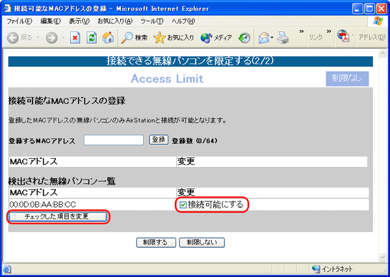The height and width of the screenshot is (277, 390).
Task: Click the Windows flag logo icon
Action: pyautogui.click(x=378, y=21)
